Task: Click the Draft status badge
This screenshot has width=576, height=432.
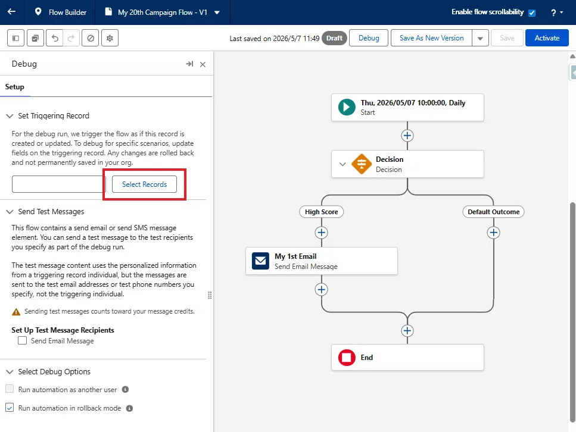Action: tap(334, 38)
